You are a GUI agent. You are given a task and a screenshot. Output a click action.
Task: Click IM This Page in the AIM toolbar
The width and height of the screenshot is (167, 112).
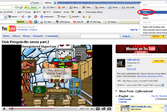(x=94, y=22)
